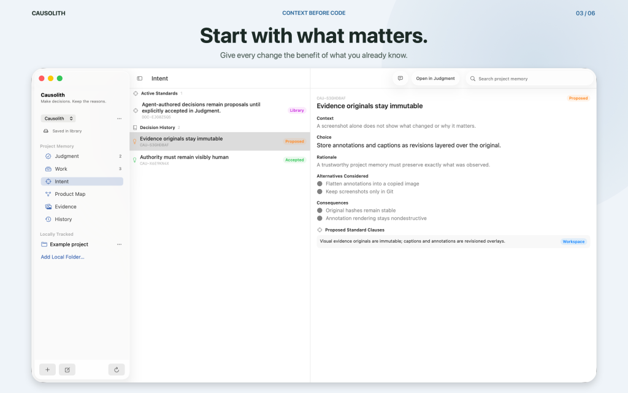Viewport: 628px width, 393px height.
Task: Select Evidence originals stay immutable list row
Action: click(220, 141)
